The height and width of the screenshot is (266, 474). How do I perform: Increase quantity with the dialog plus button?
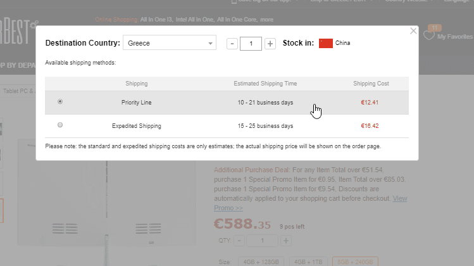point(270,44)
